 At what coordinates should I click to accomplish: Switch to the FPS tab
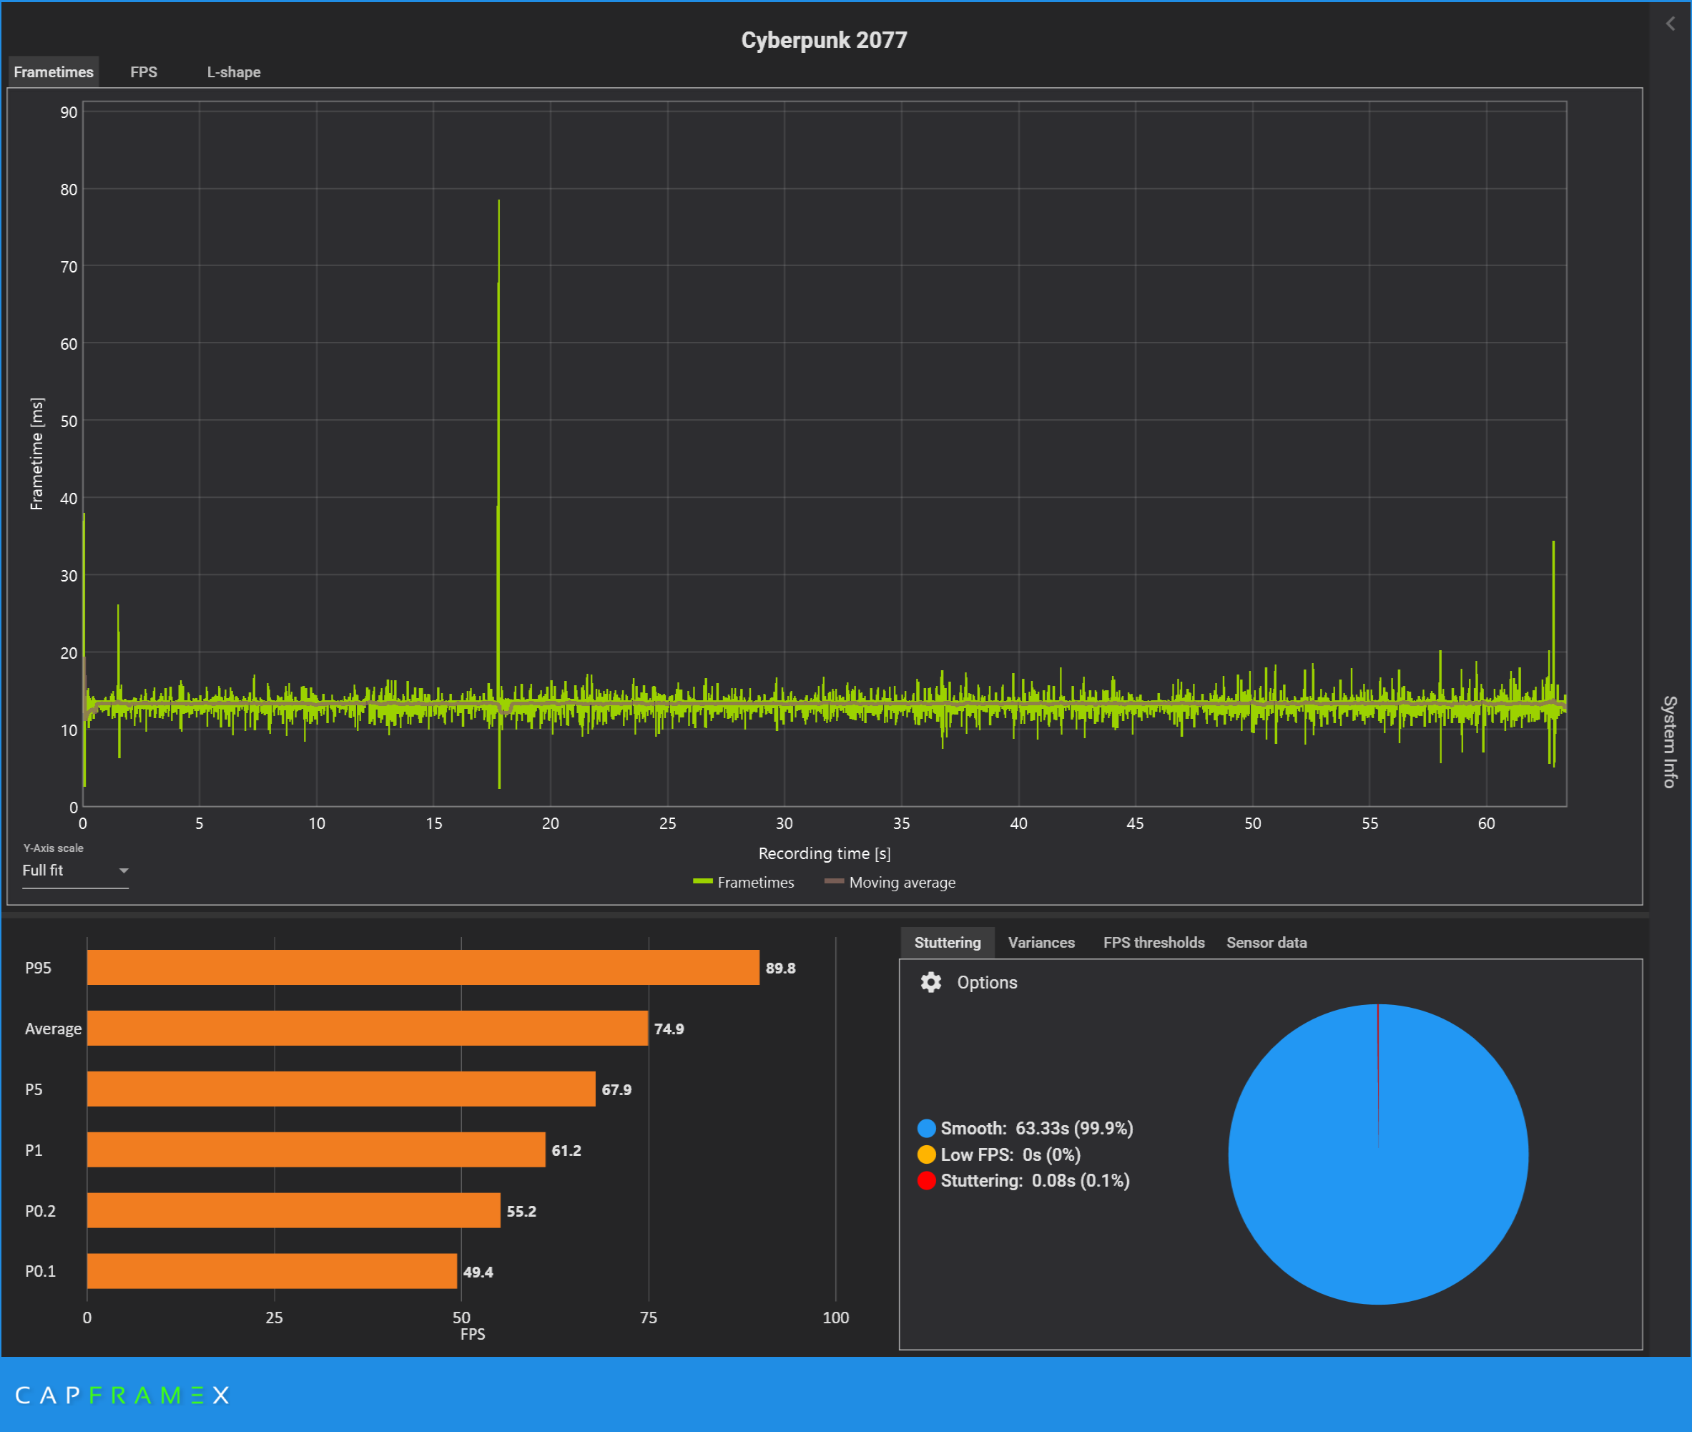pyautogui.click(x=144, y=72)
